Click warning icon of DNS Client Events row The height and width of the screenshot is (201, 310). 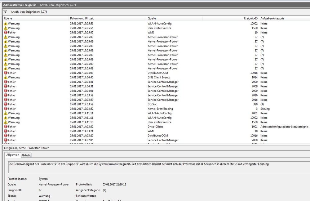5,78
